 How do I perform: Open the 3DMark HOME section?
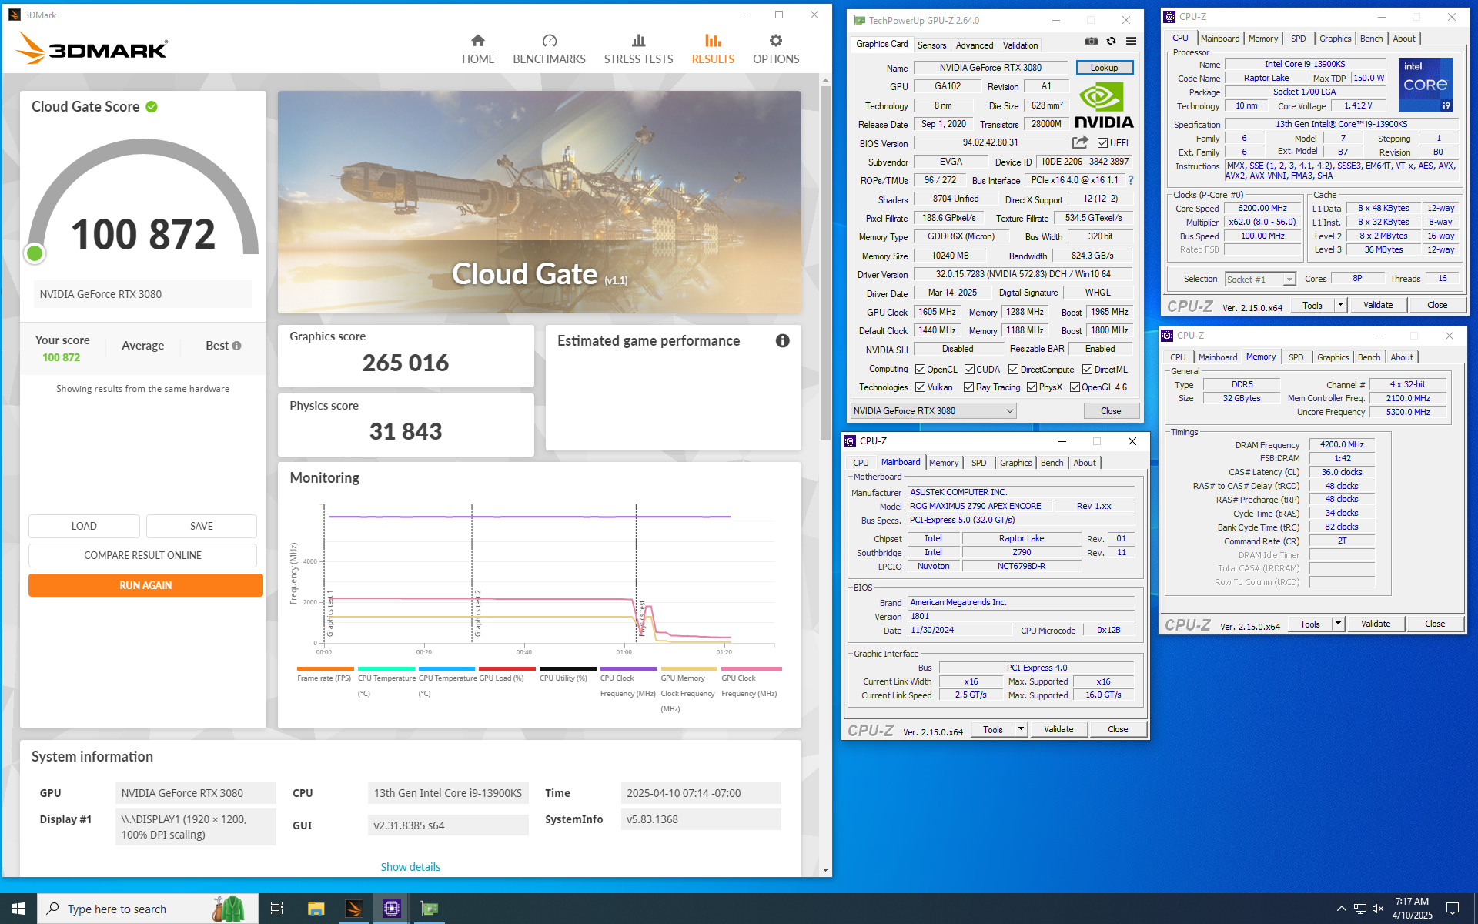(x=478, y=49)
